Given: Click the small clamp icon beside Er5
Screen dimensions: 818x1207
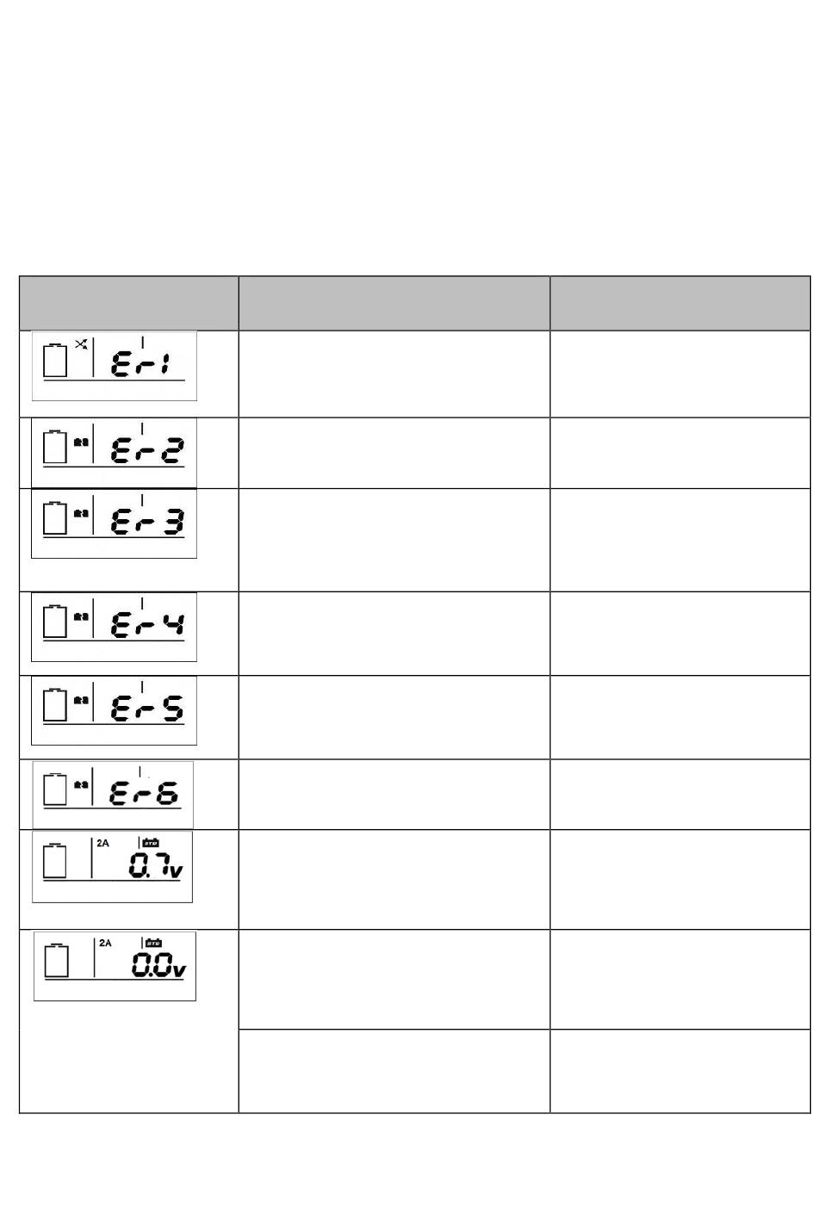Looking at the screenshot, I should point(81,701).
